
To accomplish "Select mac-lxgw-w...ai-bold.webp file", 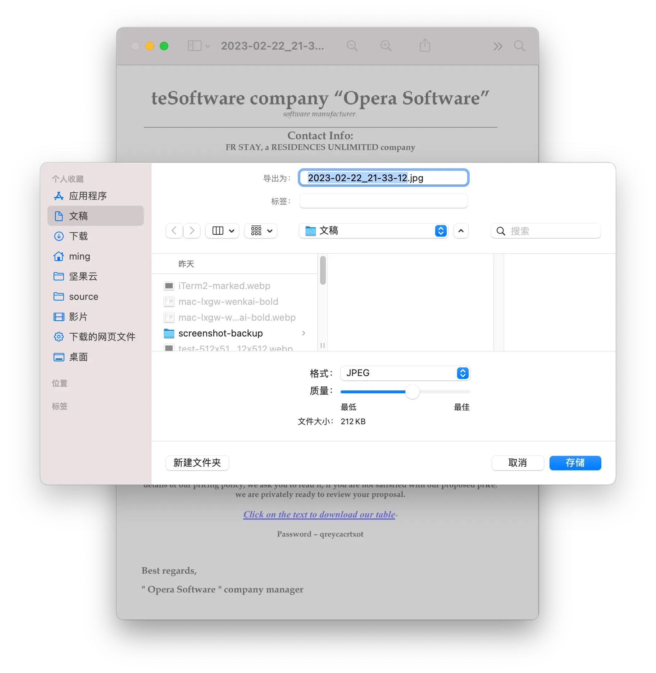I will point(234,317).
